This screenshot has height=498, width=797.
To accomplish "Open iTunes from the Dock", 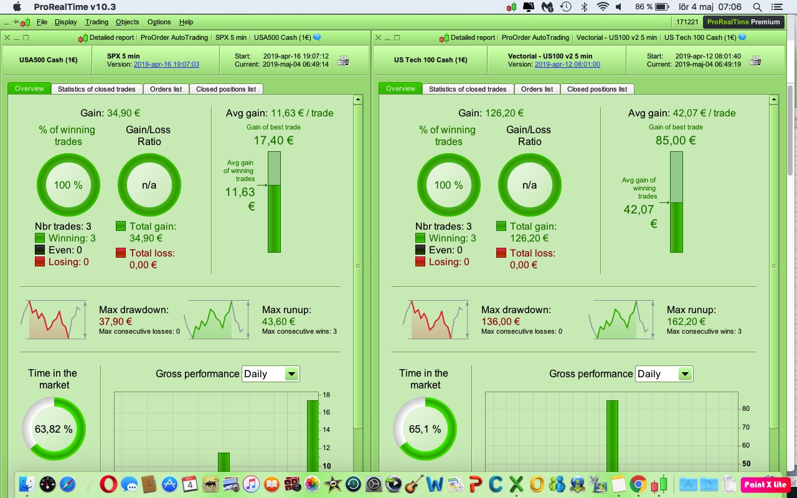I will pos(251,484).
